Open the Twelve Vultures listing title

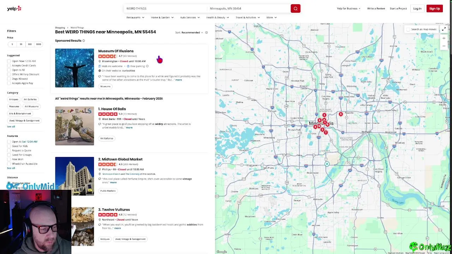(114, 210)
